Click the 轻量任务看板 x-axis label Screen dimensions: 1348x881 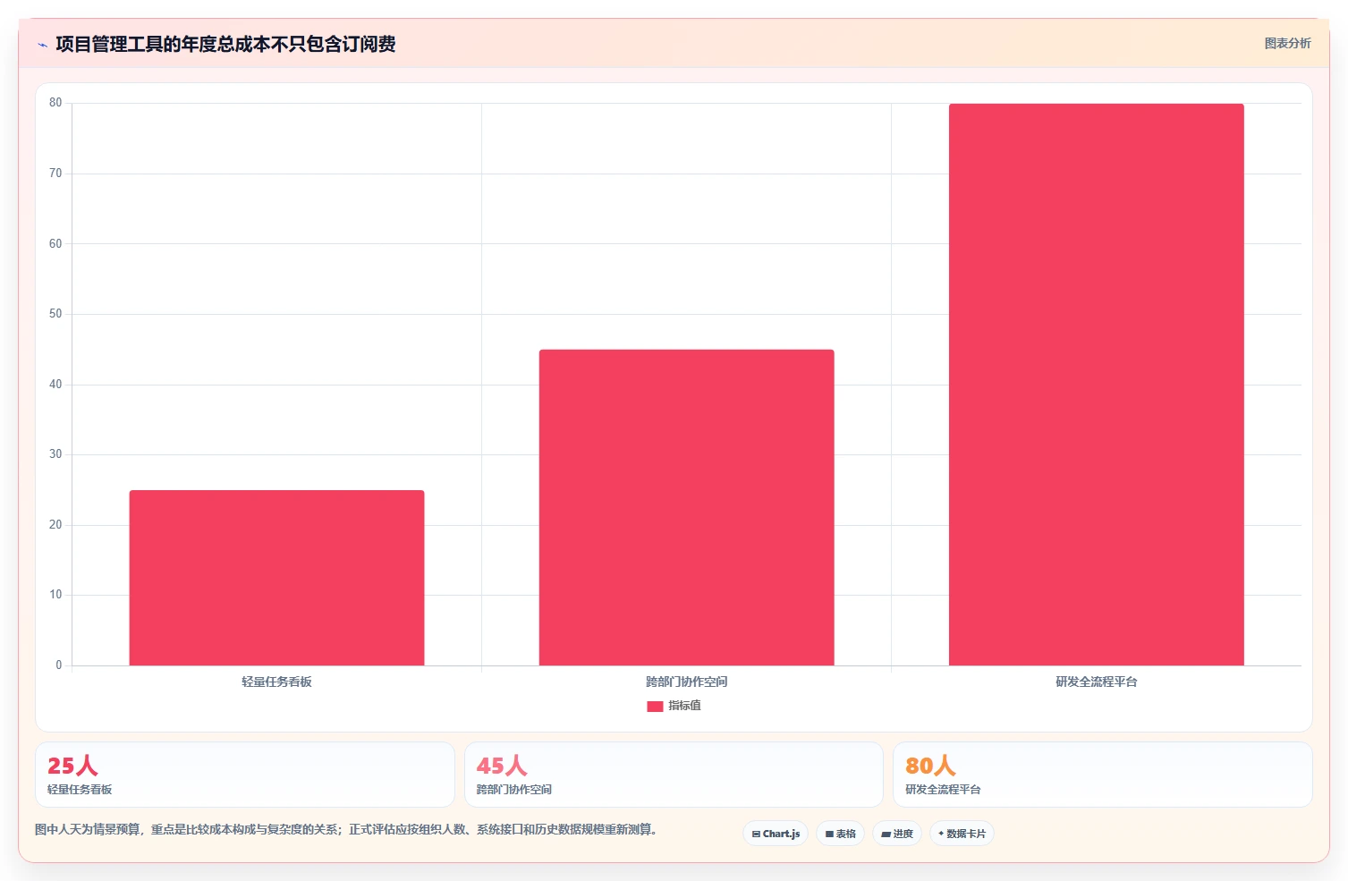coord(276,682)
